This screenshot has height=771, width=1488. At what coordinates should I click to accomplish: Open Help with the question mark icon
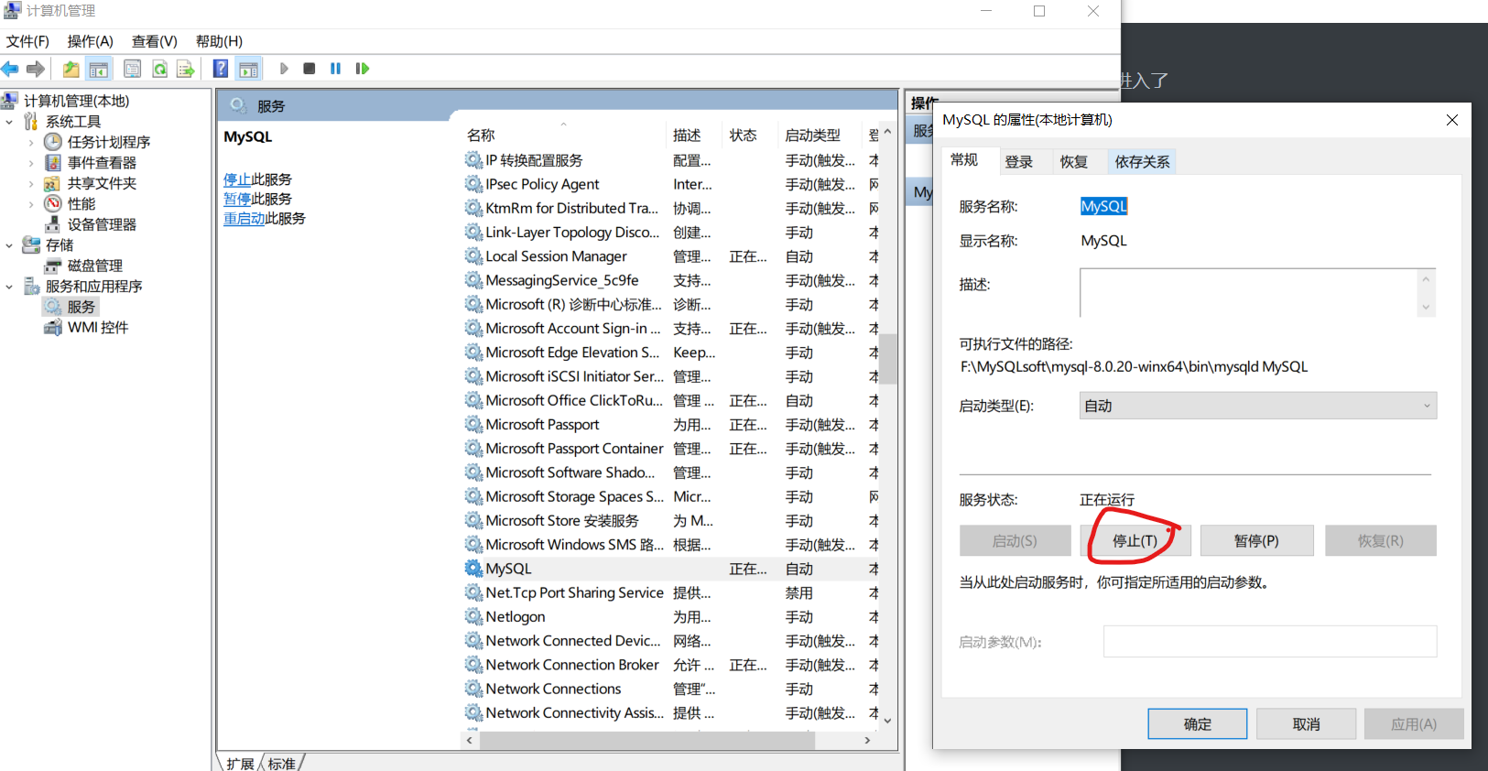tap(221, 69)
